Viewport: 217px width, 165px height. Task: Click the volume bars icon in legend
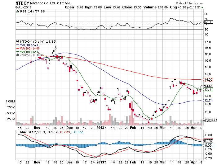[x=18, y=55]
